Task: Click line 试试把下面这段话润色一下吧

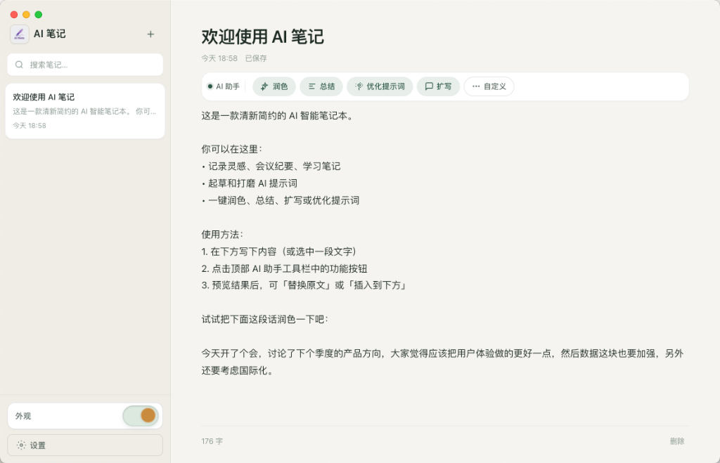Action: (265, 320)
